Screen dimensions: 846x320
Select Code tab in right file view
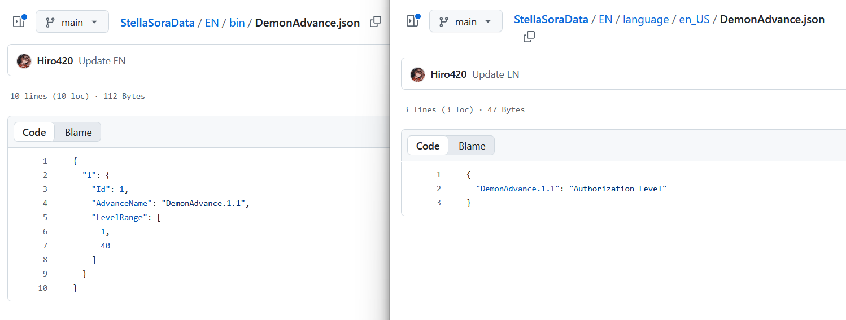click(428, 146)
